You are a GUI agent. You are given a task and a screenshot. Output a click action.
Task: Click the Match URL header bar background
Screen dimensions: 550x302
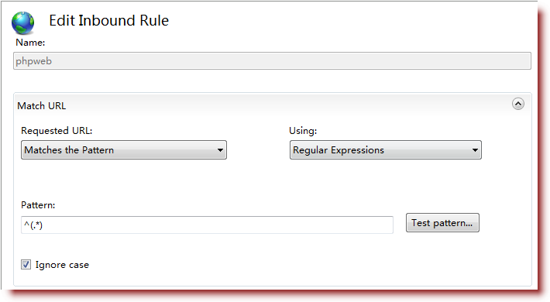(x=280, y=105)
